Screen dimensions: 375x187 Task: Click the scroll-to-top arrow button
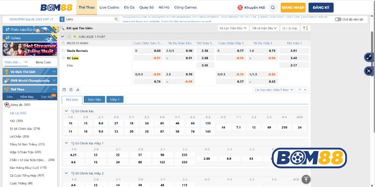306,179
